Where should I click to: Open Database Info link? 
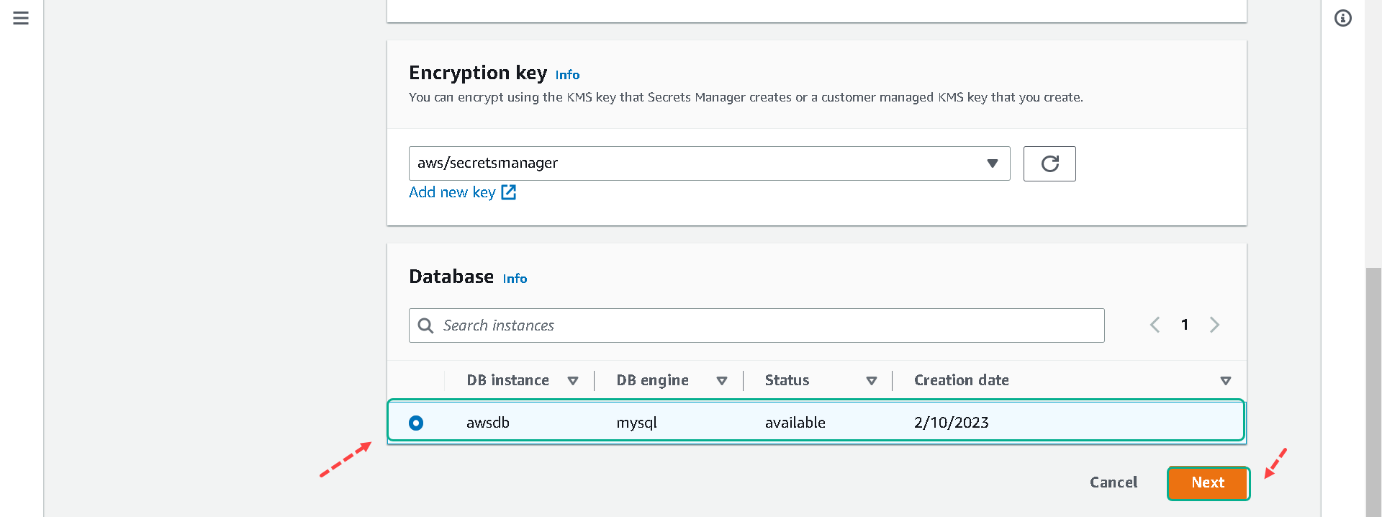pyautogui.click(x=515, y=279)
